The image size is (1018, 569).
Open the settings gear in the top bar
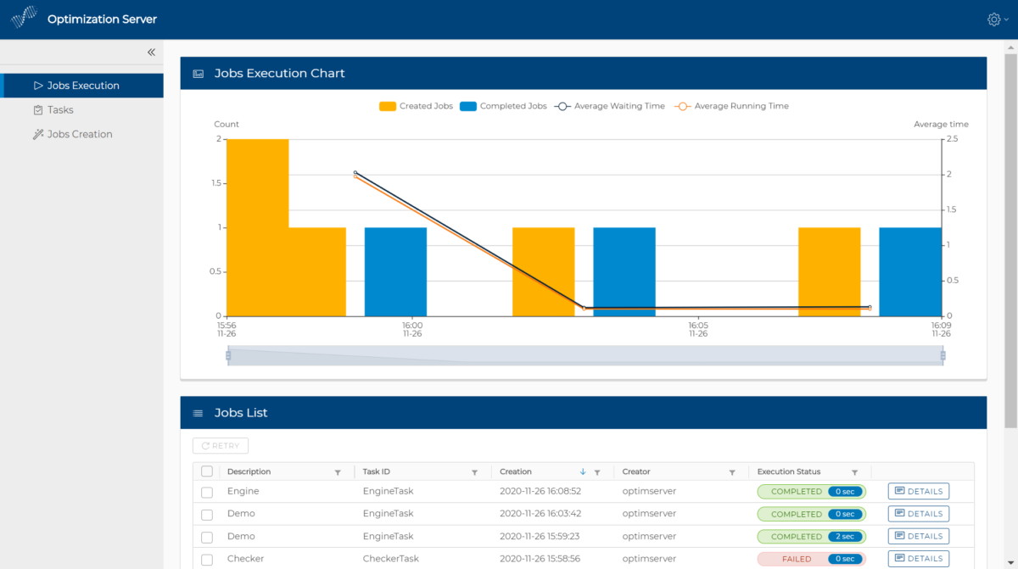click(x=992, y=19)
